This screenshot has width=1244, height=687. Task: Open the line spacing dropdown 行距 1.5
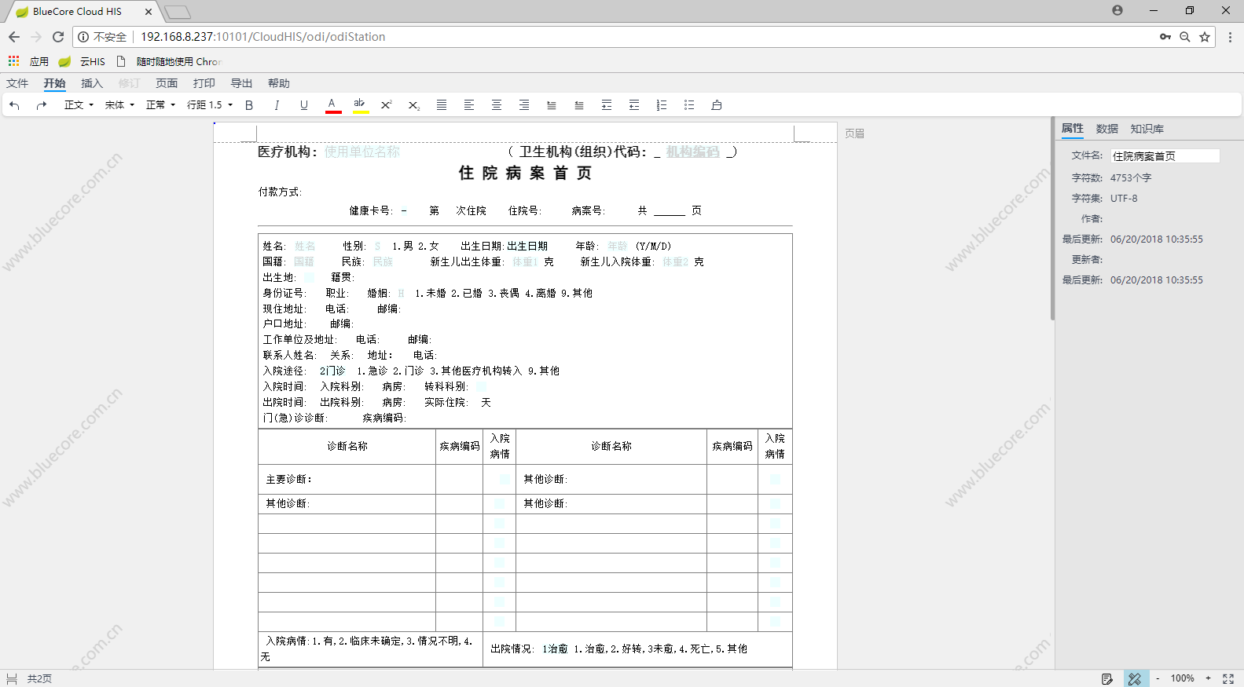tap(210, 105)
